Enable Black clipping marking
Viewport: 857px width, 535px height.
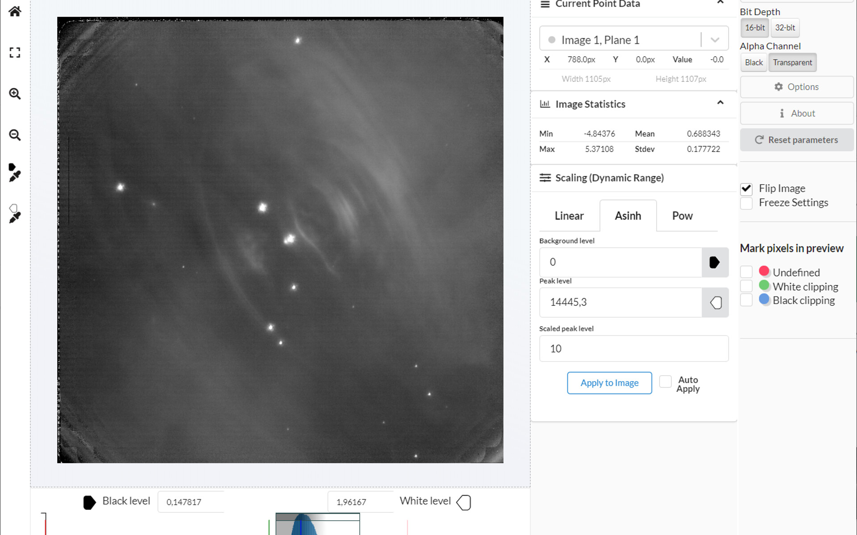746,300
